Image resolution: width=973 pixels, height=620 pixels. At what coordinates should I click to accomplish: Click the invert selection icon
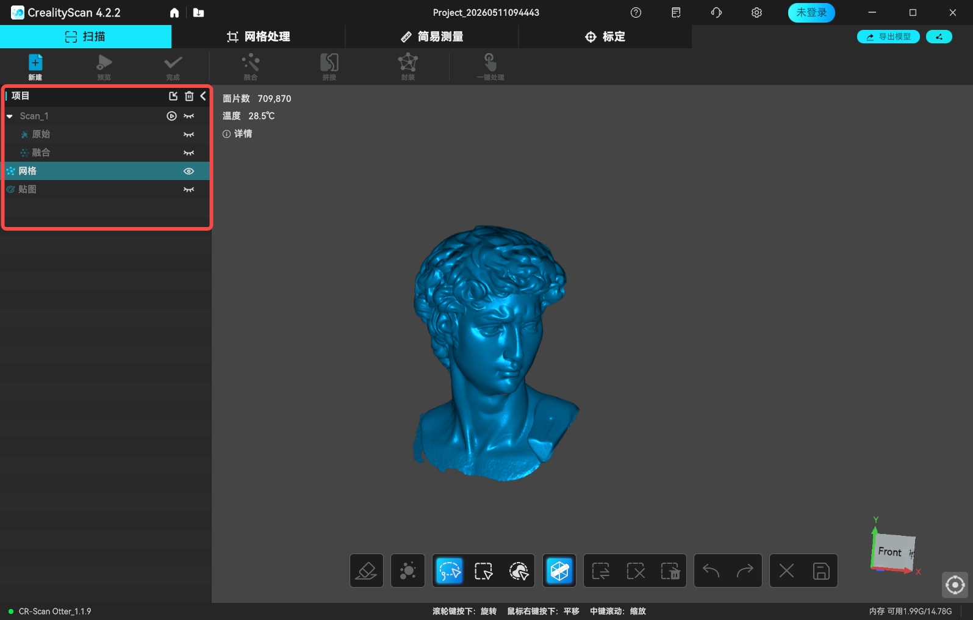pos(601,571)
